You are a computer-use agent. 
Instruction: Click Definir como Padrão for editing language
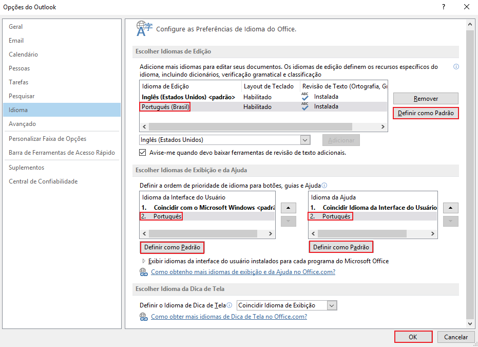pos(426,113)
